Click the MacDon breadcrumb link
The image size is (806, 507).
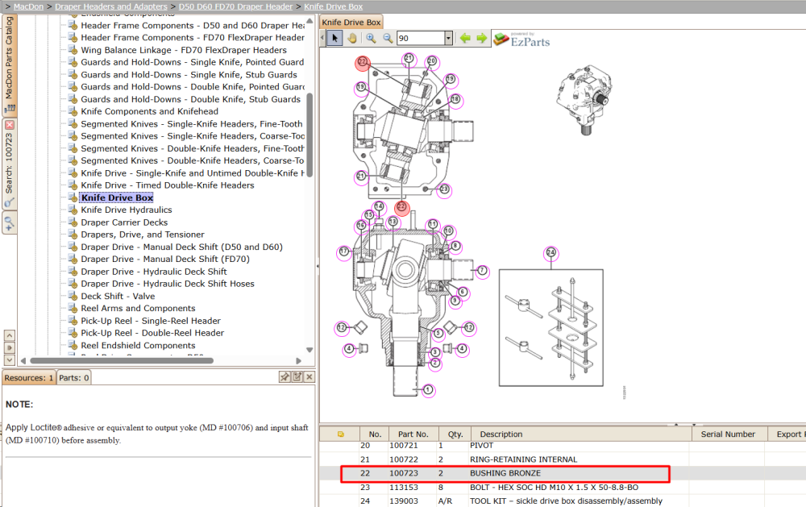click(x=28, y=6)
